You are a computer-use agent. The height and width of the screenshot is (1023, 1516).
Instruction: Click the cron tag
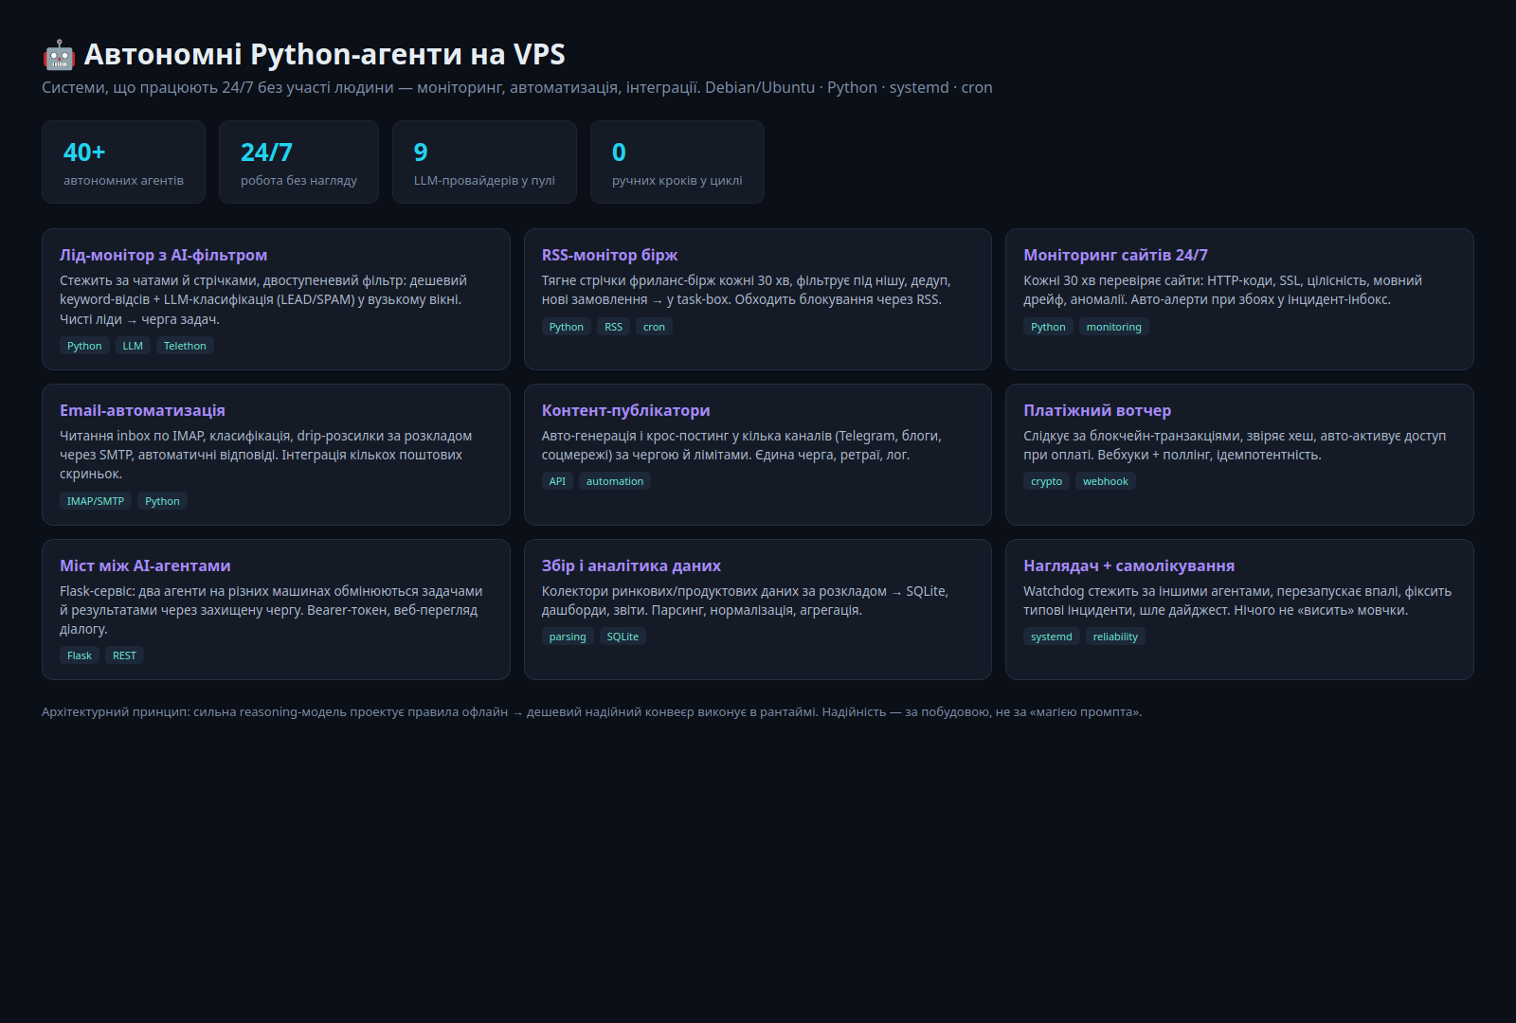654,327
